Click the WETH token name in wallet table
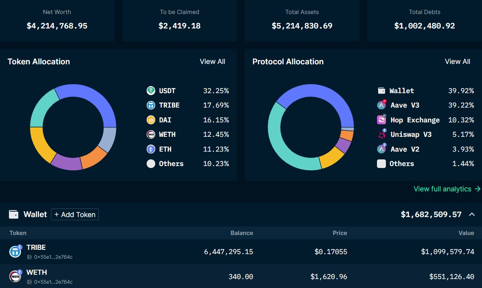 click(x=37, y=272)
